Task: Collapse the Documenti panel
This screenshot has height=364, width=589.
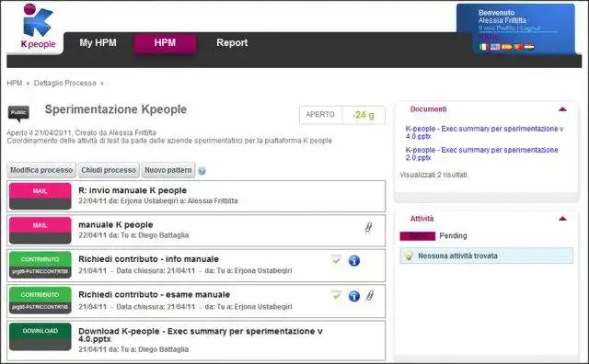Action: (562, 109)
